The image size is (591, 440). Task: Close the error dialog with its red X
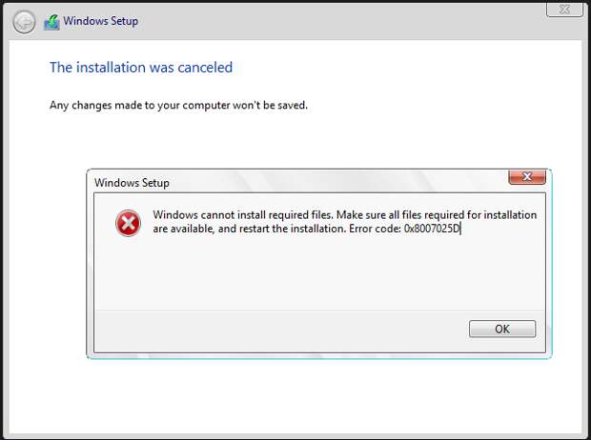(527, 177)
